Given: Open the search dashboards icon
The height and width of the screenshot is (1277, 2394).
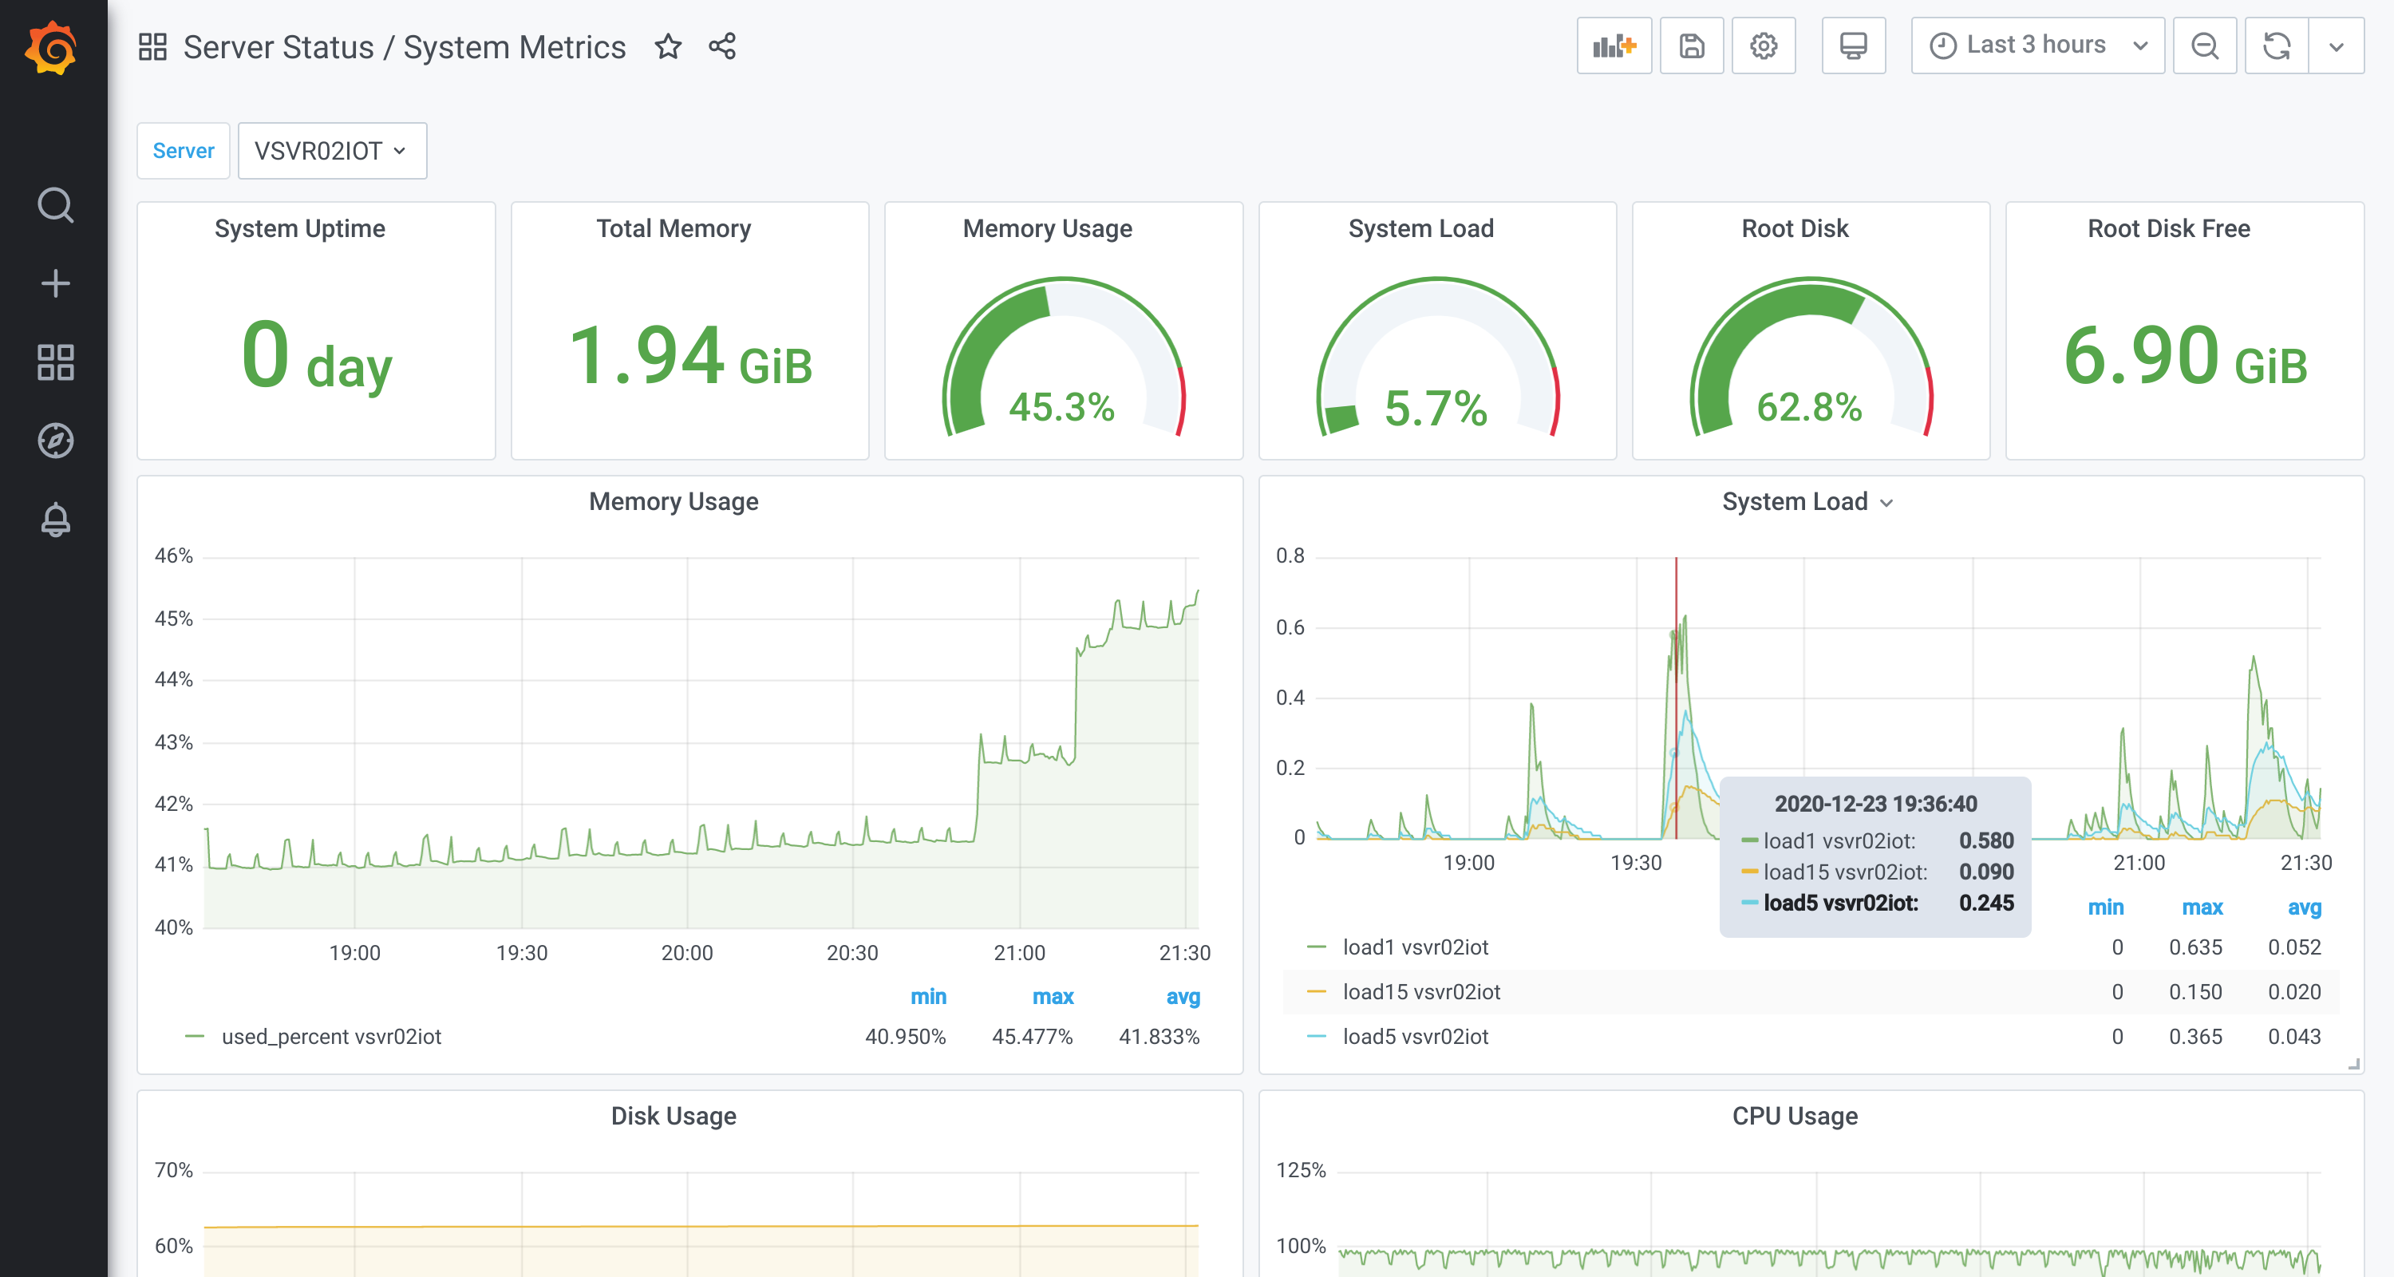Looking at the screenshot, I should [56, 204].
